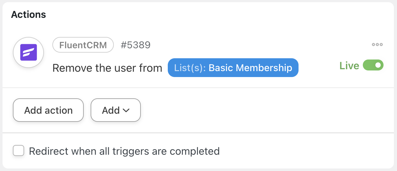Click the purple FluentCRM logo icon
Viewport: 397px width, 171px height.
pos(29,52)
